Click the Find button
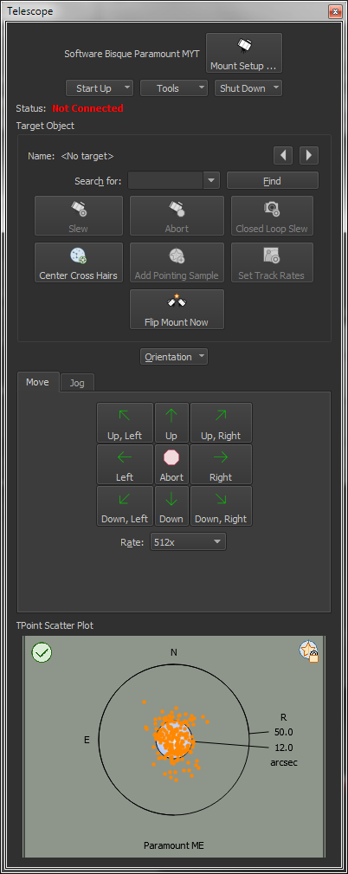The height and width of the screenshot is (874, 348). coord(273,180)
